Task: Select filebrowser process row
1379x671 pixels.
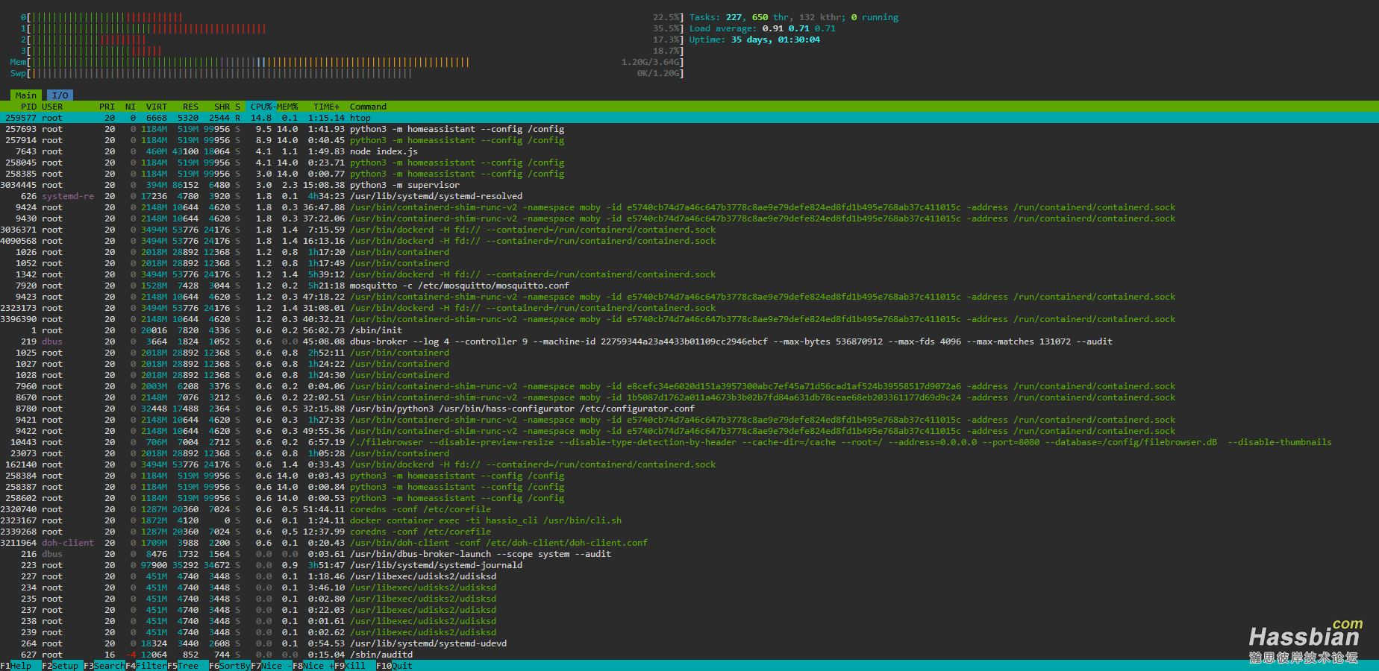Action: coord(689,442)
